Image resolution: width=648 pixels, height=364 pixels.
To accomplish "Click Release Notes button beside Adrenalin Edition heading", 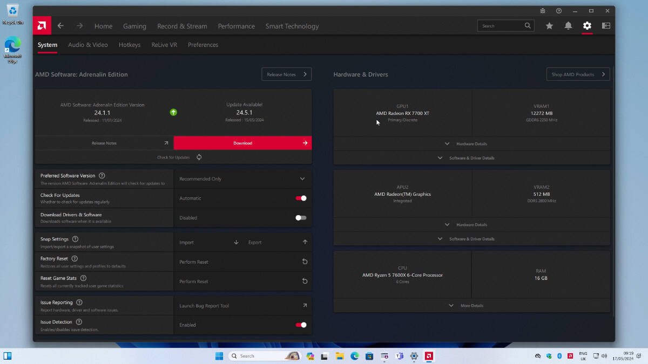I will 287,74.
